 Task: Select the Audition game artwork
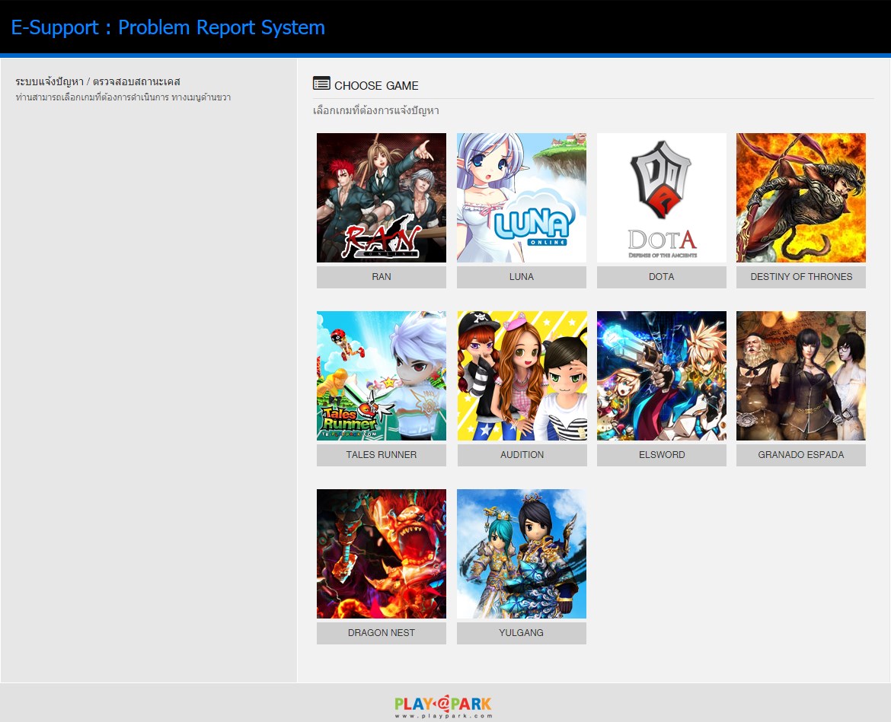pyautogui.click(x=522, y=376)
